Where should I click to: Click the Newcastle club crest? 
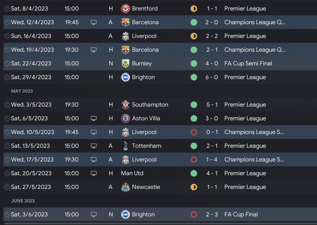tap(126, 187)
